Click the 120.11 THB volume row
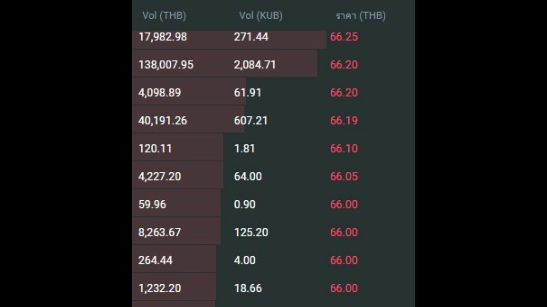547x307 pixels. tap(155, 148)
